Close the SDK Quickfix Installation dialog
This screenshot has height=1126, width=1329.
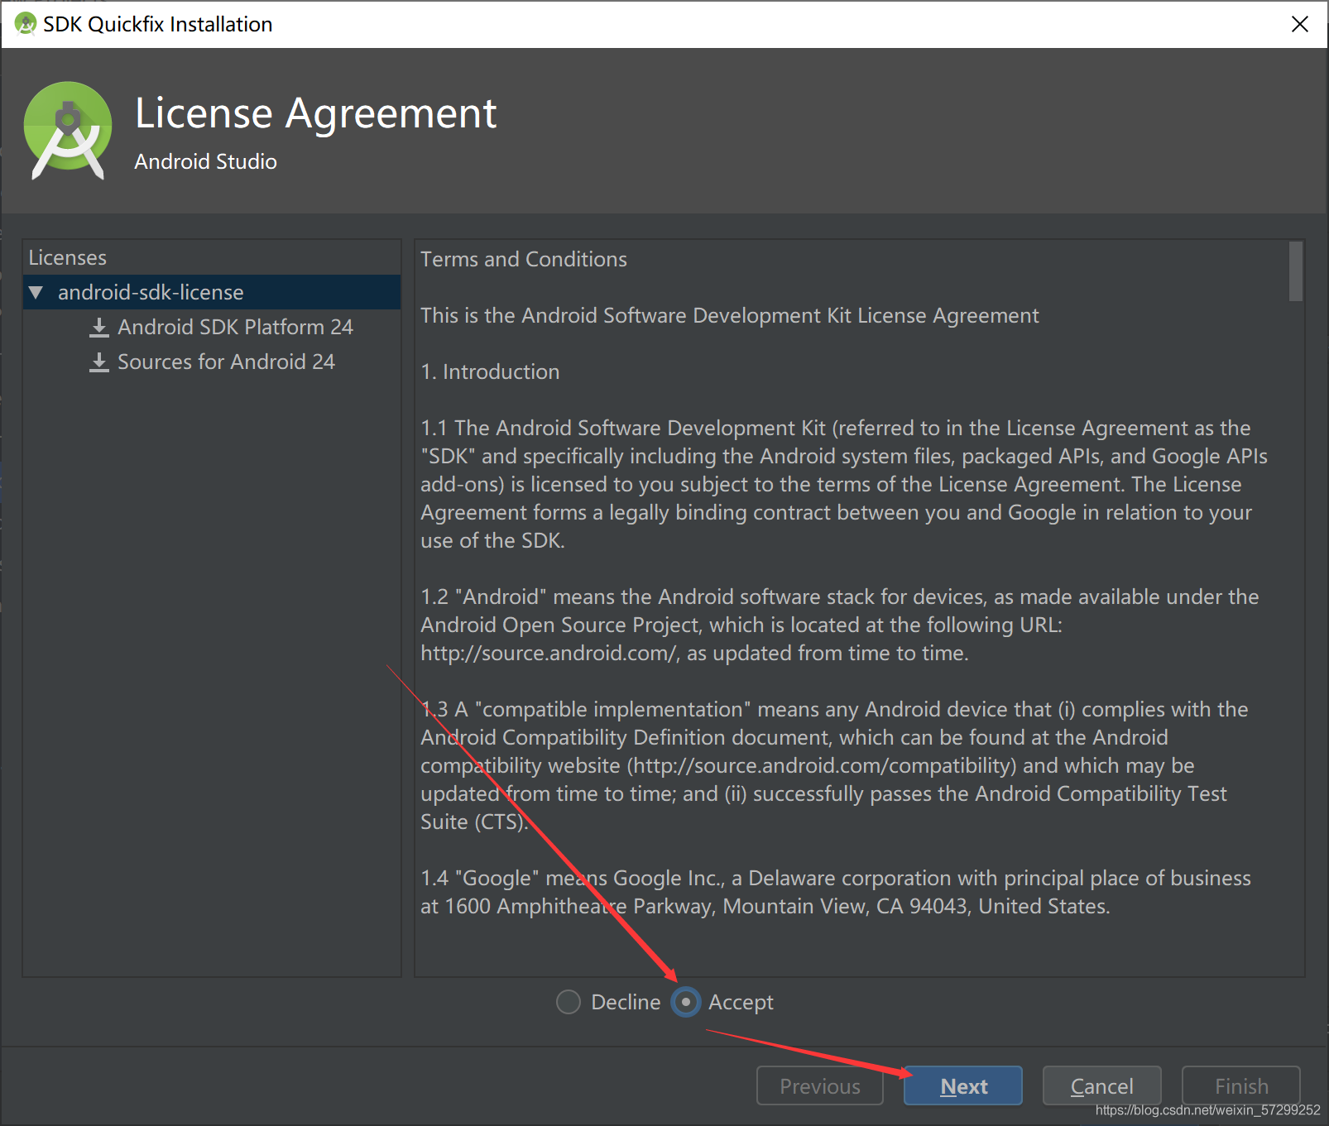[1300, 24]
